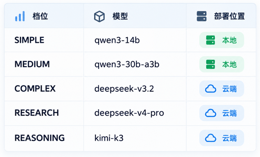Click the cloud icon in RESEARCH row
This screenshot has height=157, width=260.
pos(210,113)
